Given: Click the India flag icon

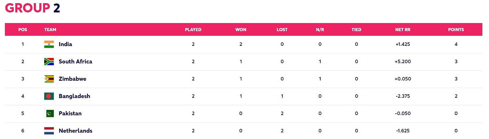Looking at the screenshot, I should coord(49,44).
